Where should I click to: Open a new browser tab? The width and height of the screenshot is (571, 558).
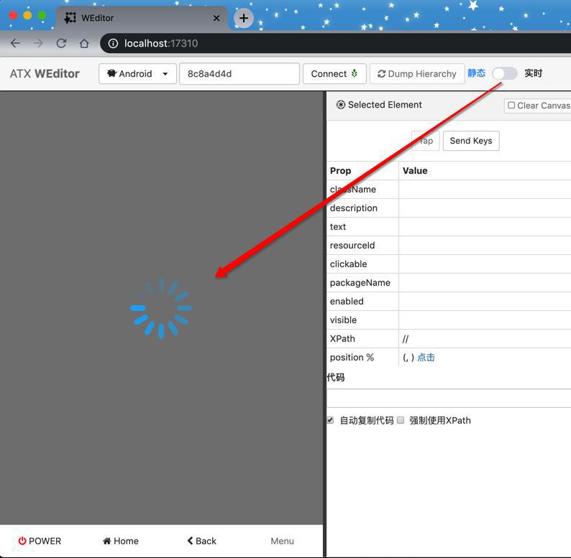click(244, 18)
